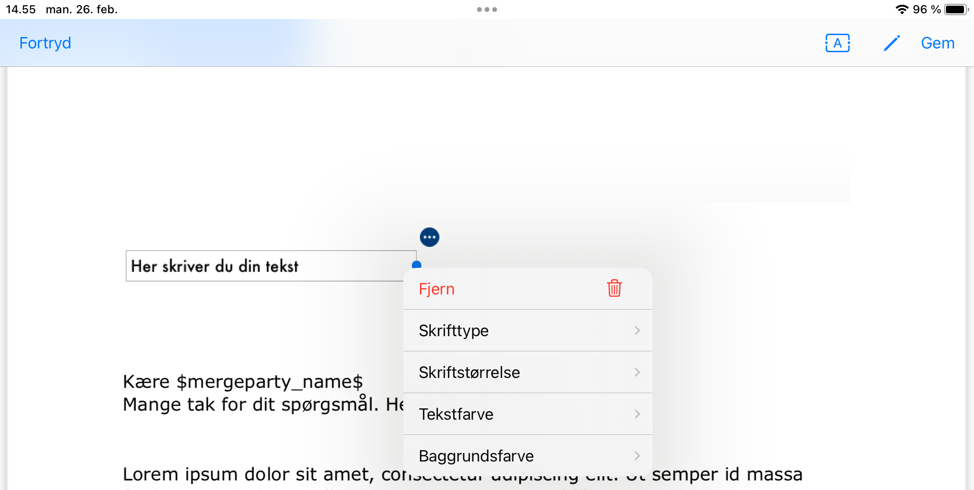Tap the Wi-Fi status icon
974x490 pixels.
click(x=901, y=9)
